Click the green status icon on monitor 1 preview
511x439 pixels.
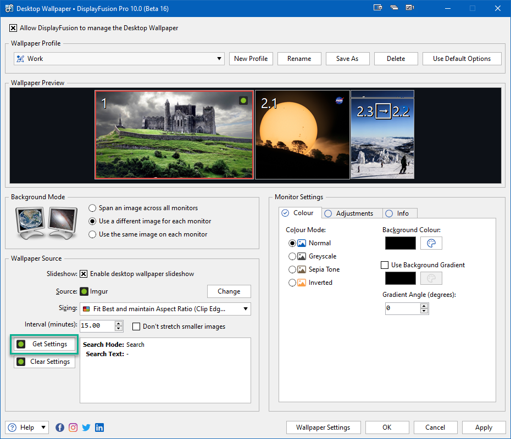(243, 100)
